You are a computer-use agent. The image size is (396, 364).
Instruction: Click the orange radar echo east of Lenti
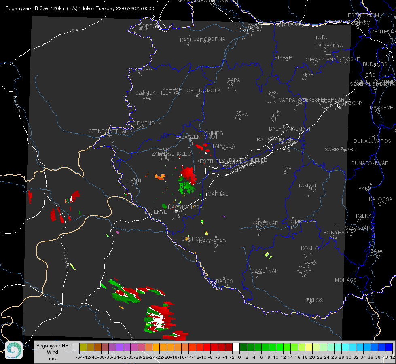[160, 176]
